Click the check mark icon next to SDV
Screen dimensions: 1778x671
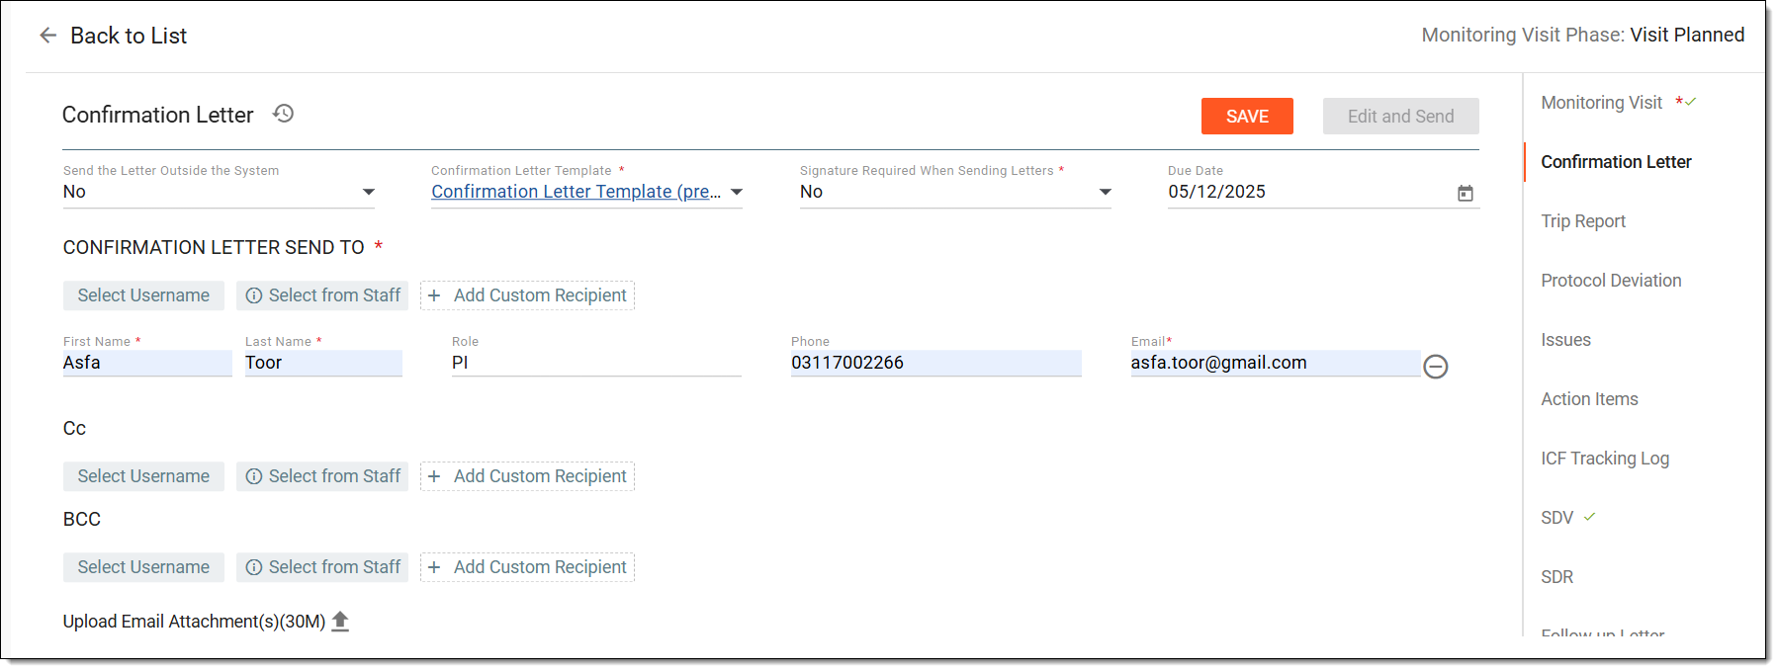click(1590, 517)
